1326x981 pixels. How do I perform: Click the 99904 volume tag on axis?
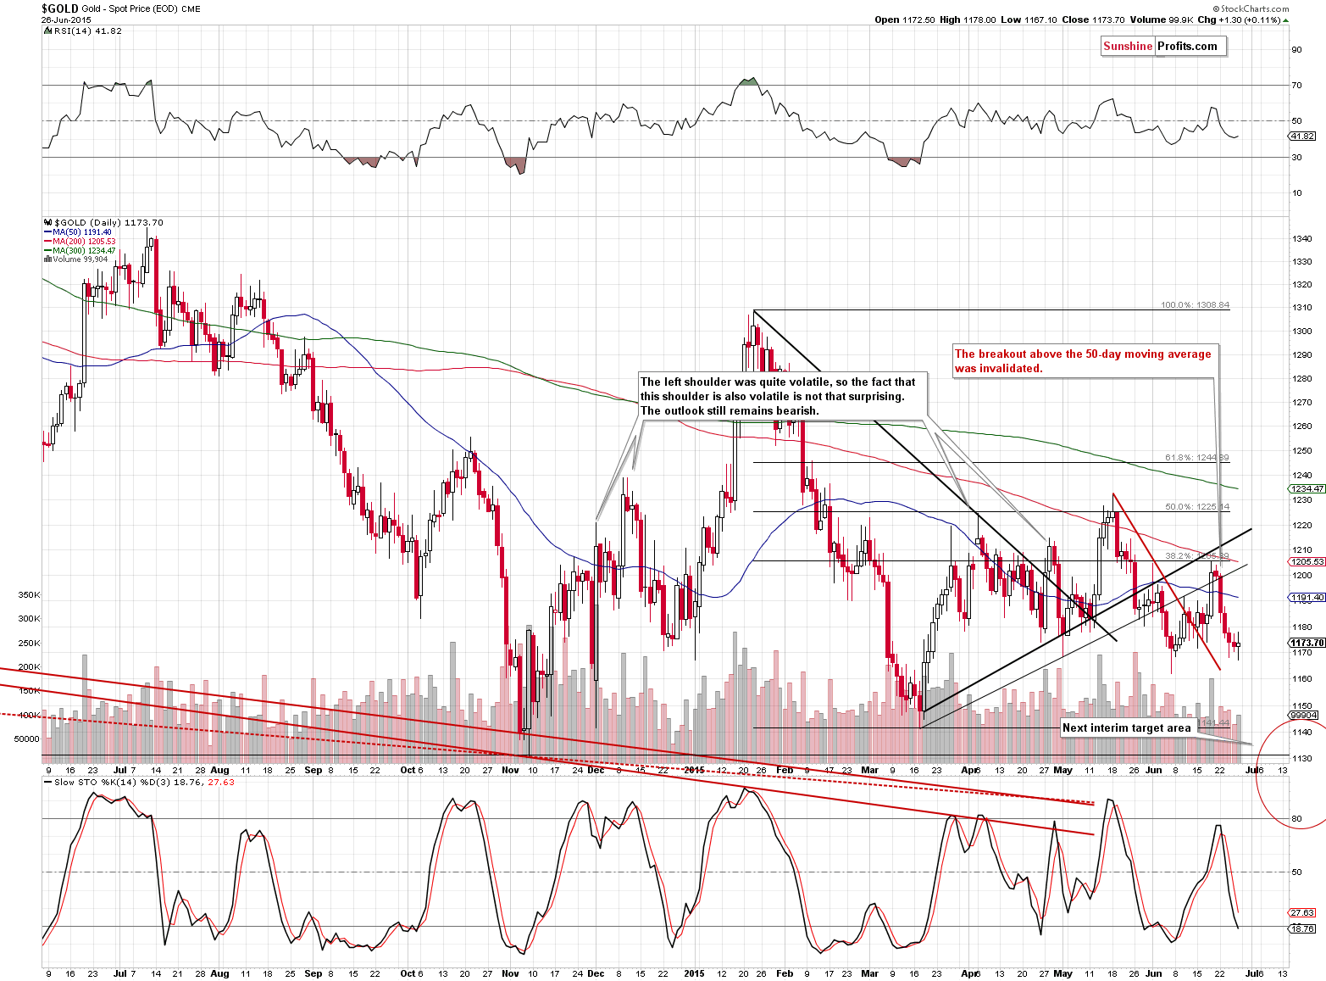click(1304, 716)
